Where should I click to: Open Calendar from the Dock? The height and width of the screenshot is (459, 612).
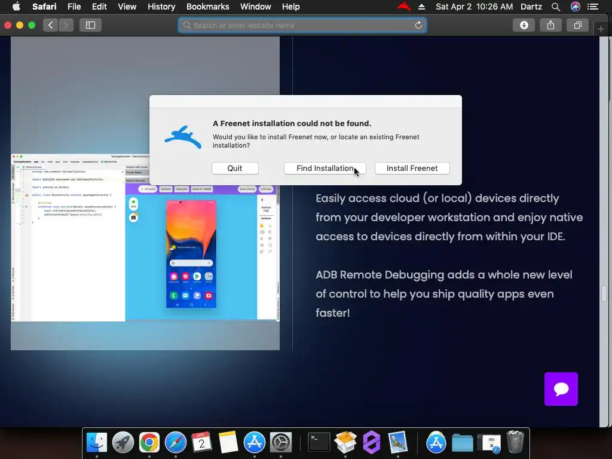coord(202,442)
